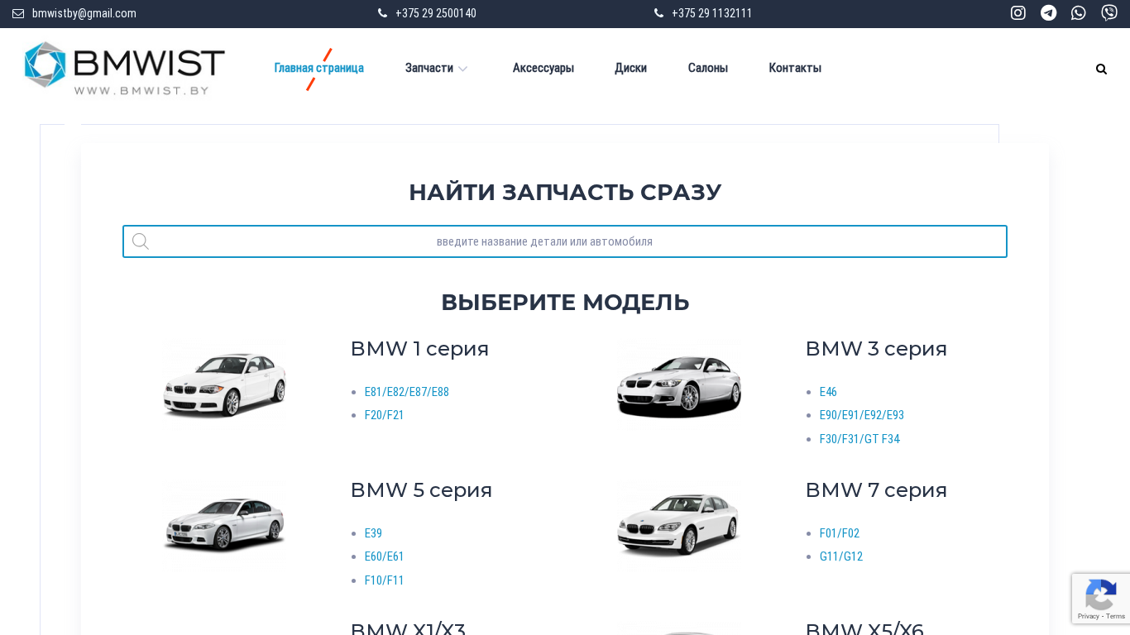Click the BMW 3 серия heading

(876, 349)
